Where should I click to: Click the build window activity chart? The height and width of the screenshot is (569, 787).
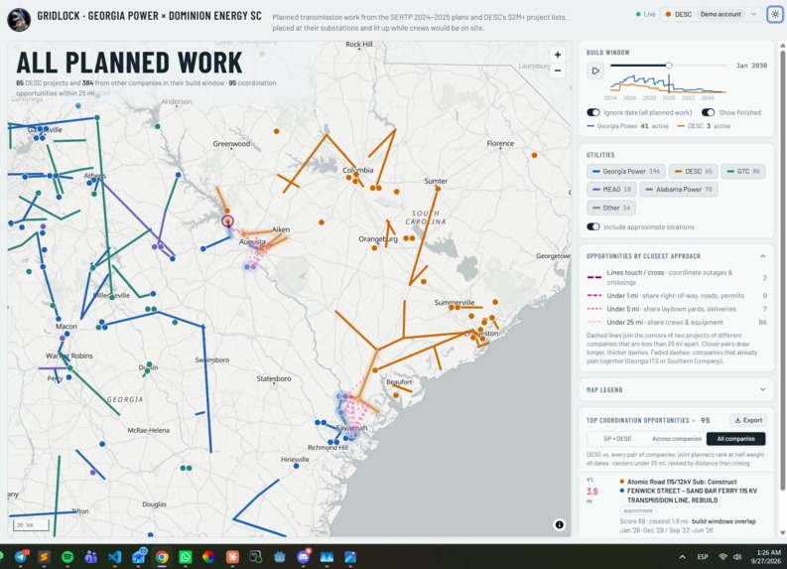pos(668,84)
